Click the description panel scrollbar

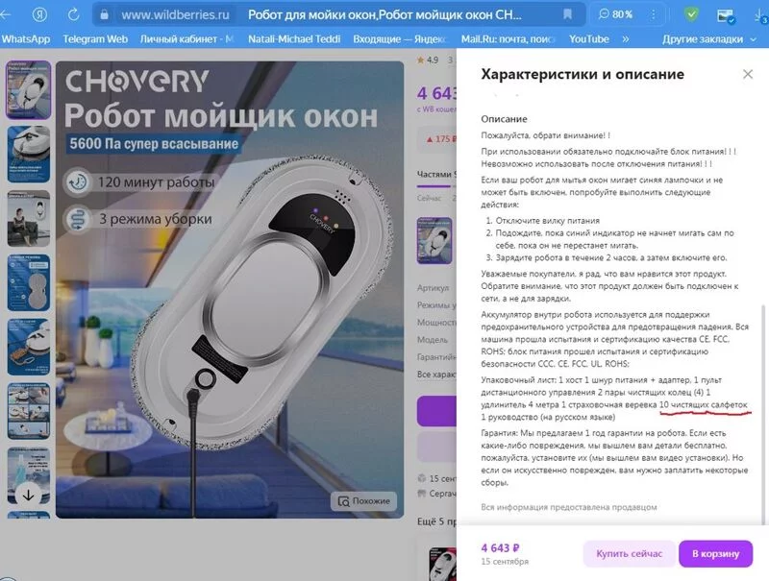[x=763, y=414]
